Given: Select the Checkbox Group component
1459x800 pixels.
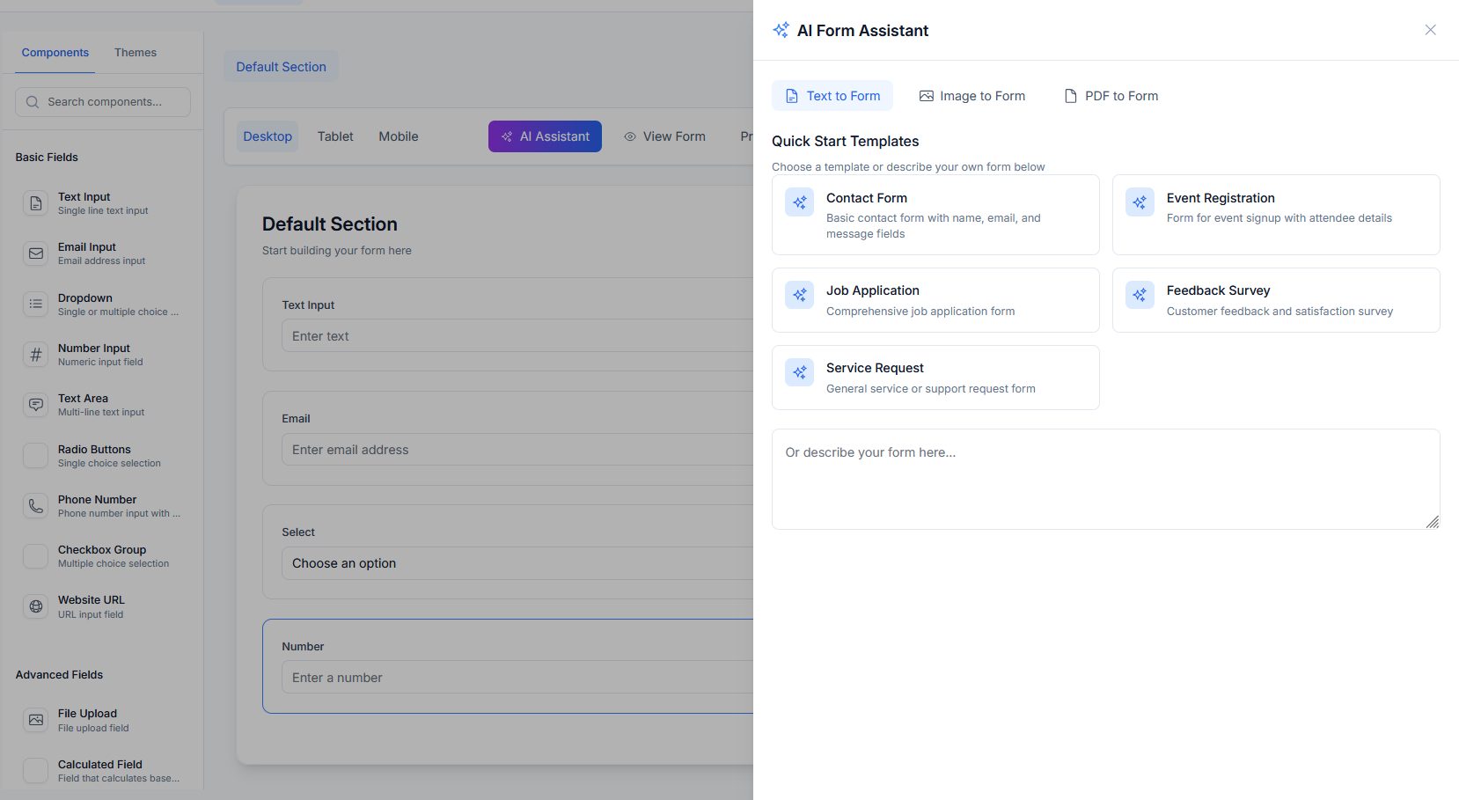Looking at the screenshot, I should click(x=102, y=556).
